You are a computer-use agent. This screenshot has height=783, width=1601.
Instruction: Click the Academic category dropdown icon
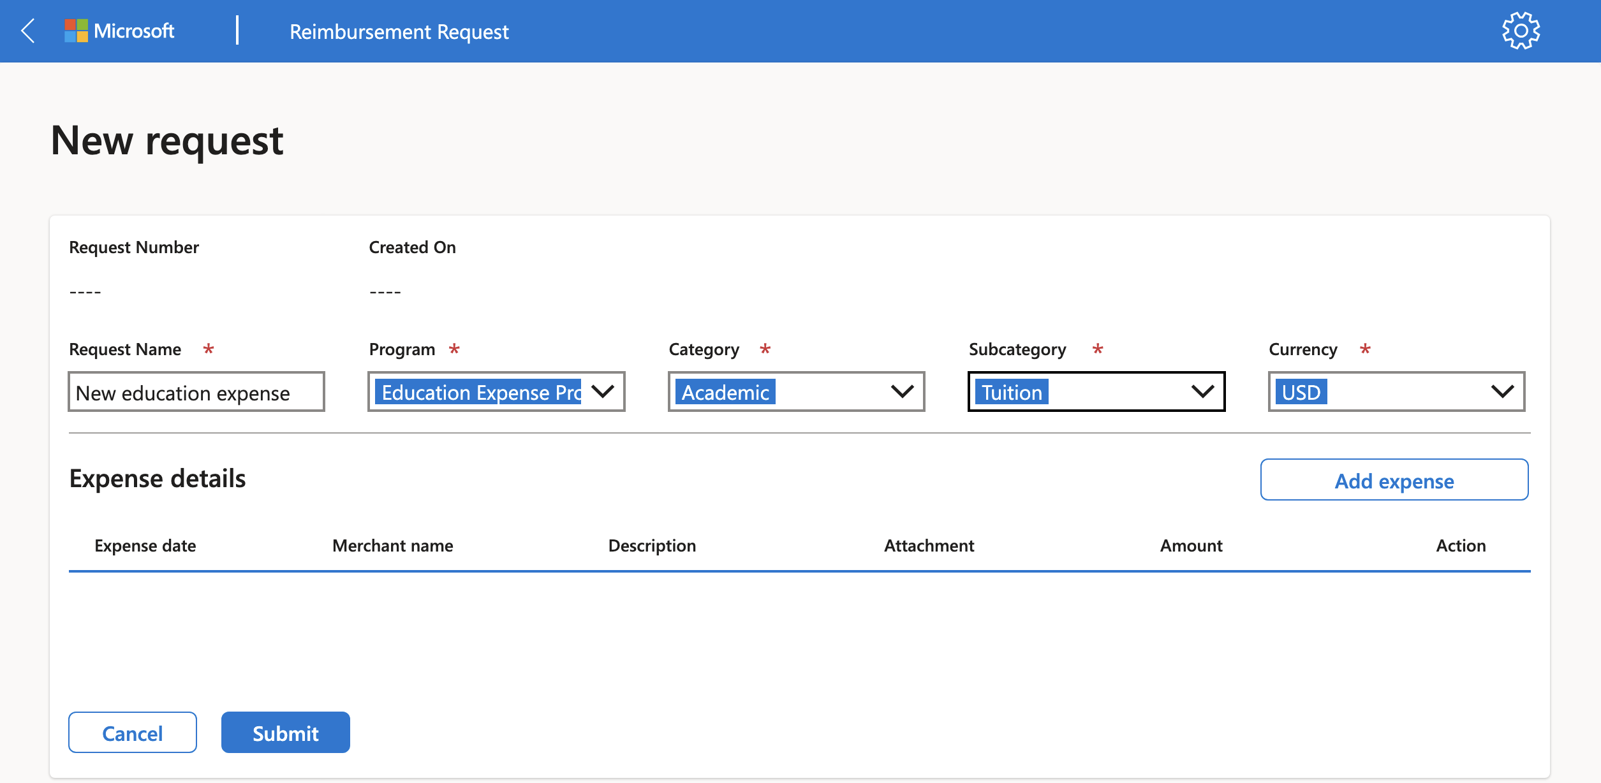coord(901,391)
